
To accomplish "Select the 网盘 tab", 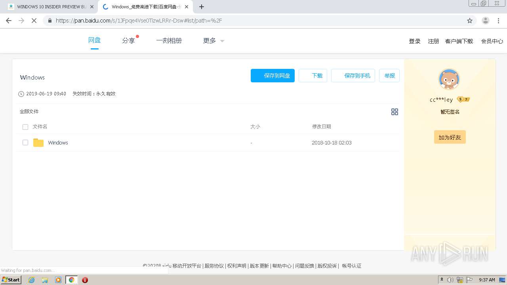I will [94, 40].
